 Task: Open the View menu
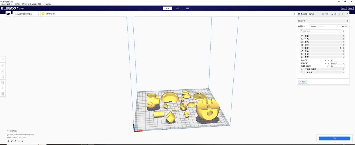17,4
